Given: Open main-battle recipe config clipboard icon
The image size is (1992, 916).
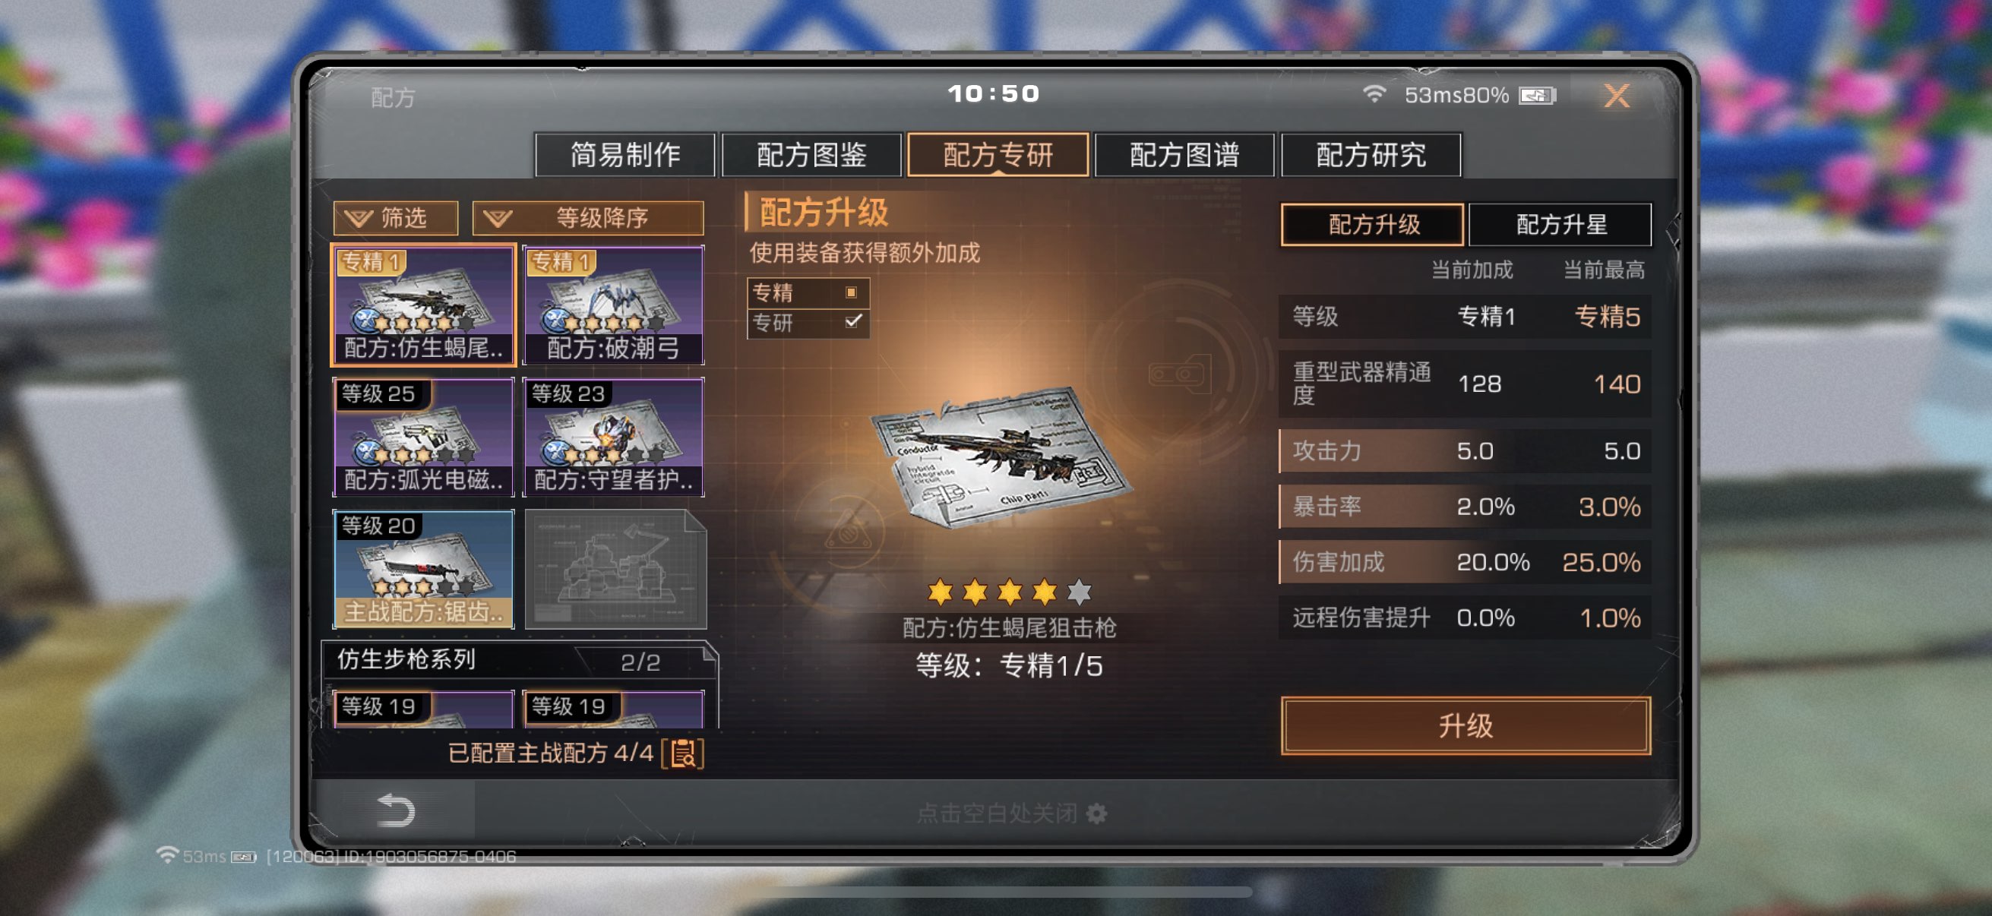Looking at the screenshot, I should pos(683,753).
